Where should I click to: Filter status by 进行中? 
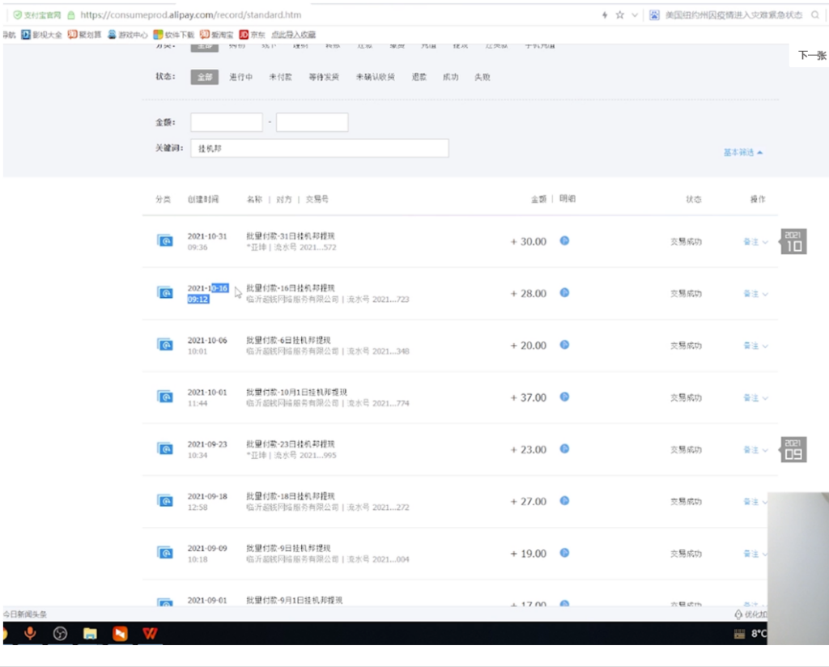[x=240, y=77]
